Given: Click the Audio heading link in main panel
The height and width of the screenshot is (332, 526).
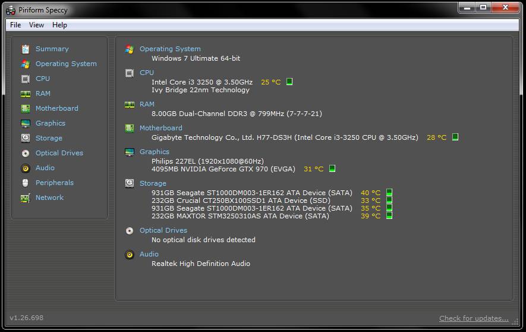Looking at the screenshot, I should point(149,254).
